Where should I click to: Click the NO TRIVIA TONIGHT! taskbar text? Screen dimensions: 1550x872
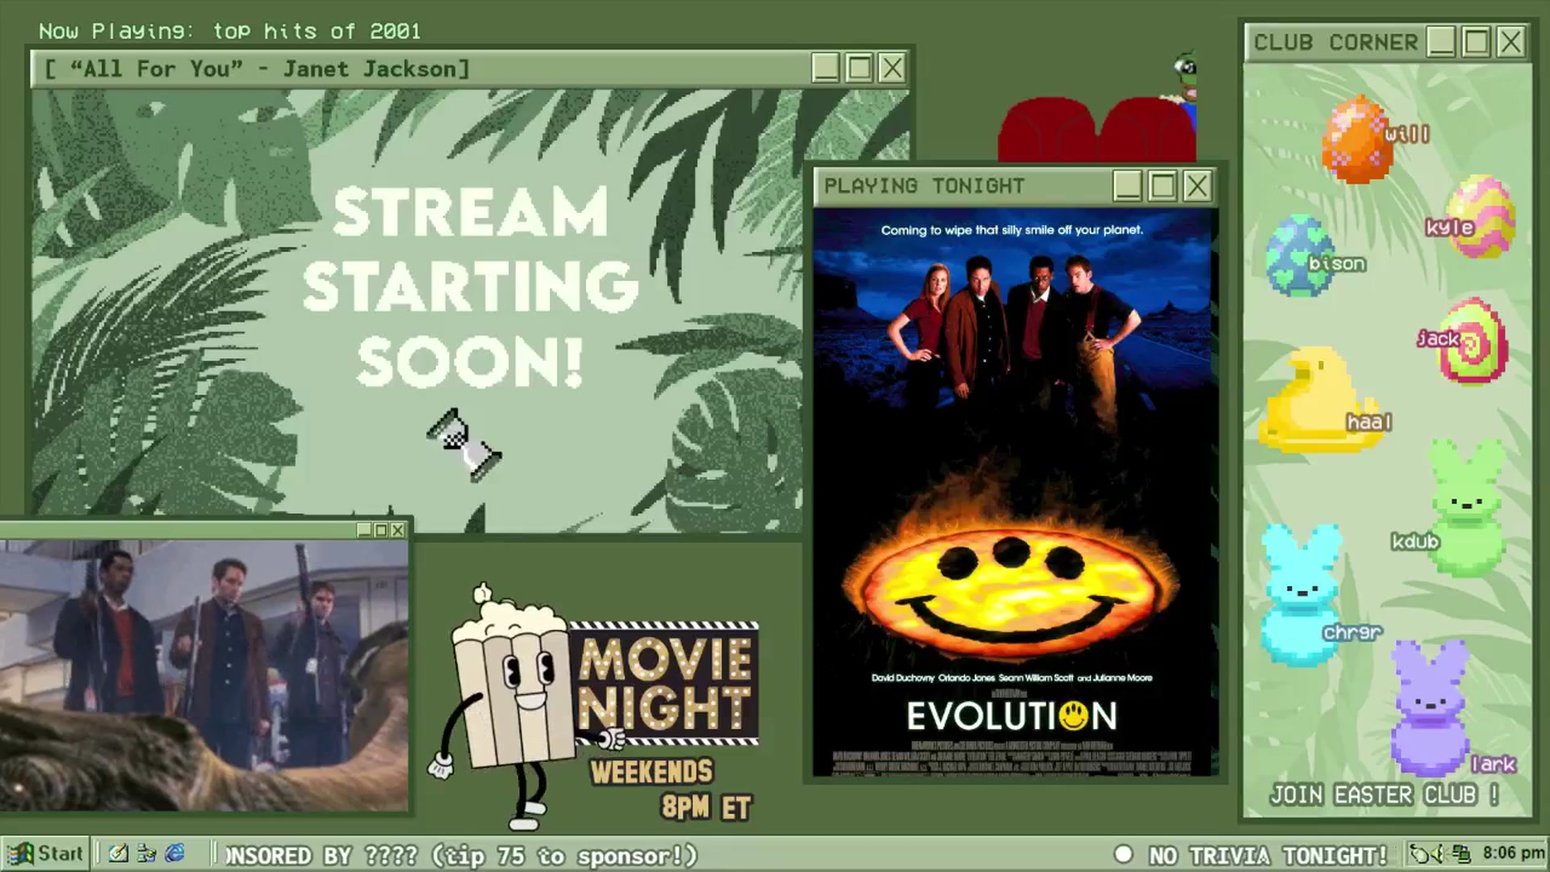[1268, 855]
